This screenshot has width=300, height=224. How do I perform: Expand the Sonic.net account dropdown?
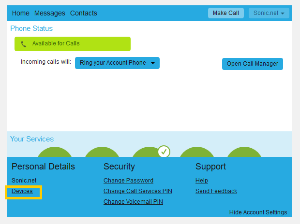[269, 13]
